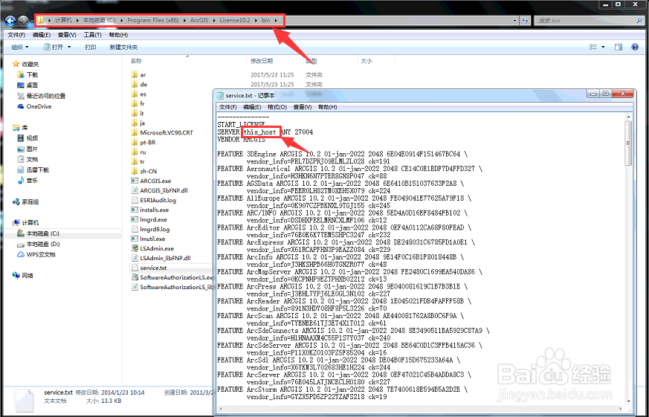Click the 新建文件夹 button

pyautogui.click(x=123, y=47)
